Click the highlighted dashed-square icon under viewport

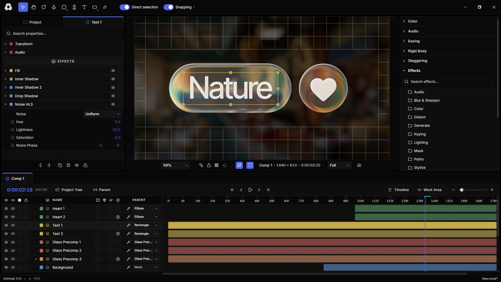250,165
